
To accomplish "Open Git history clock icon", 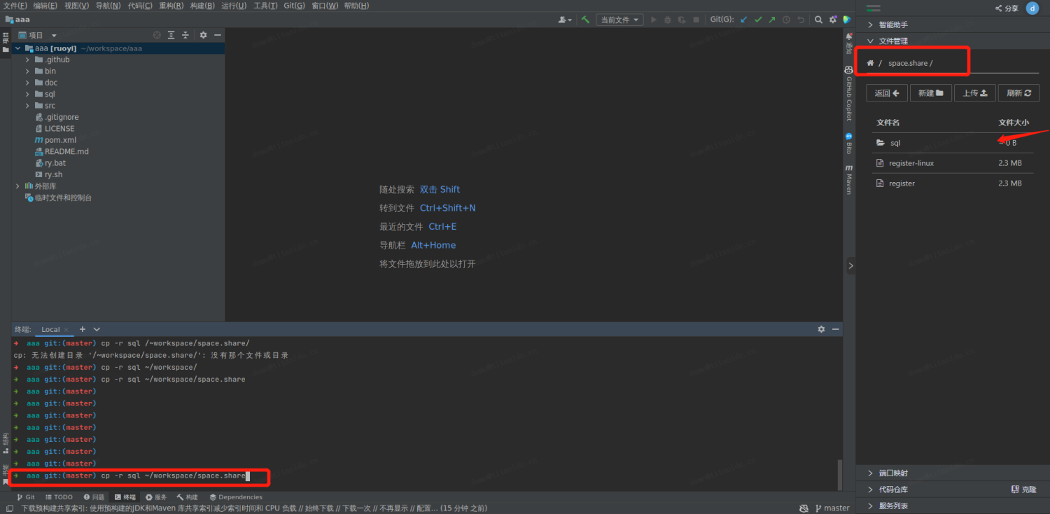I will click(x=786, y=20).
